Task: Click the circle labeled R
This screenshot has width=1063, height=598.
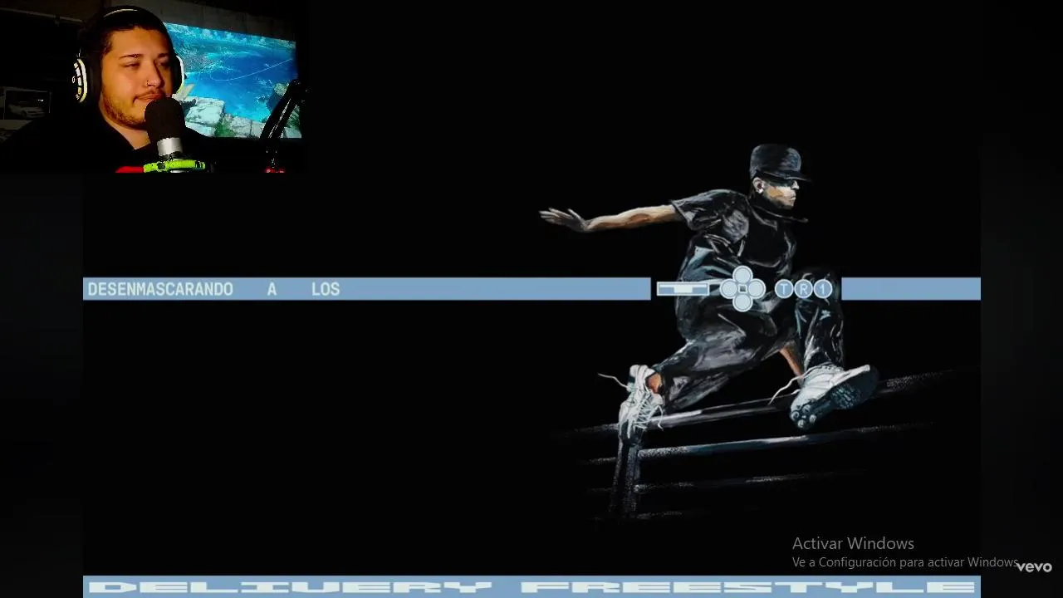Action: [x=803, y=289]
